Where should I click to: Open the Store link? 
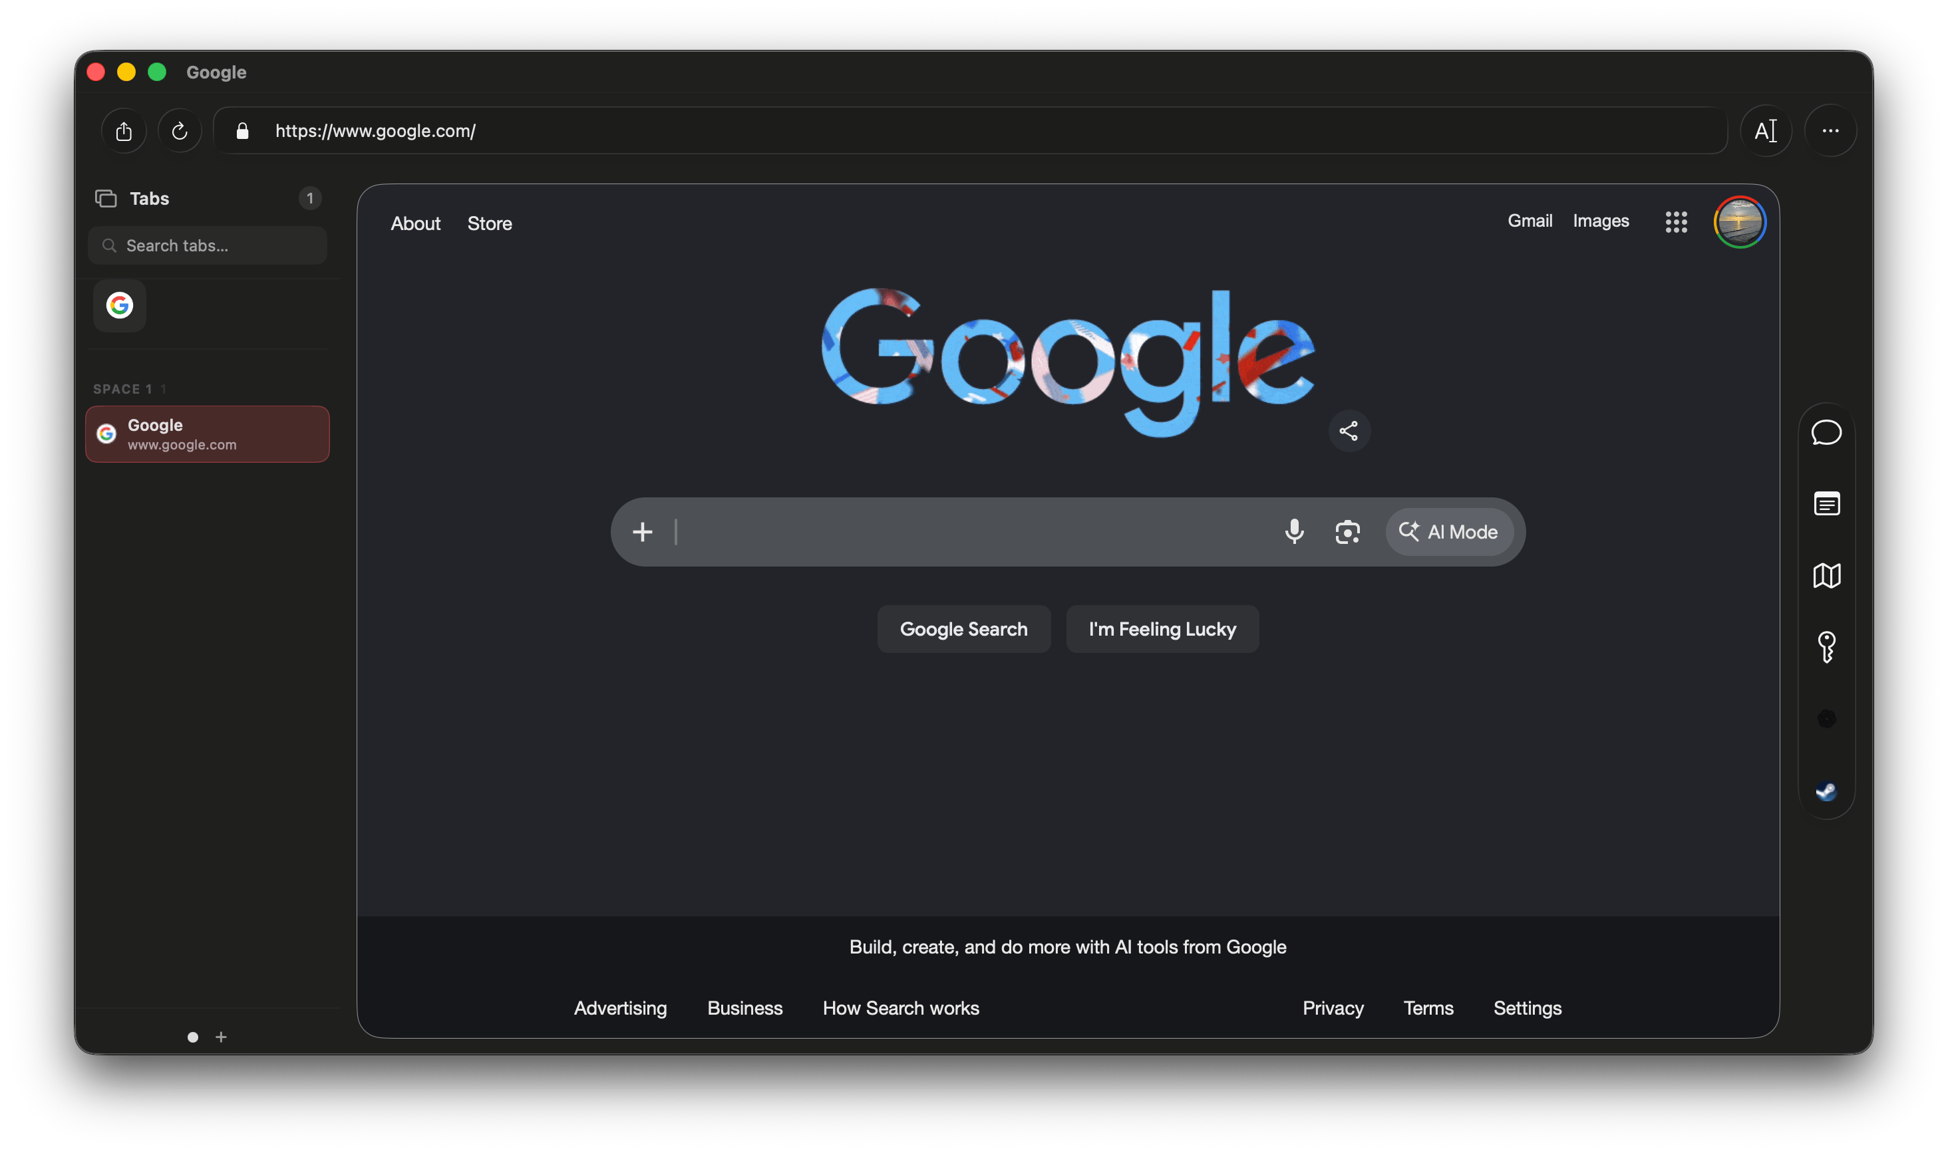[489, 223]
